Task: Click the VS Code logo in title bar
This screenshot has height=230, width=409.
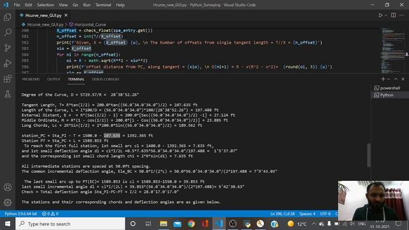Action: 6,4
